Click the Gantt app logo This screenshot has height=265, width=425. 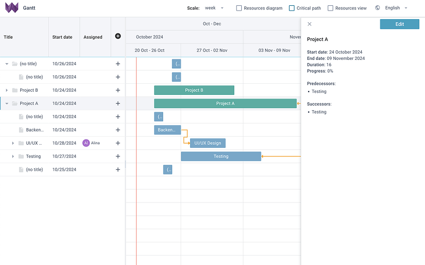coord(12,8)
